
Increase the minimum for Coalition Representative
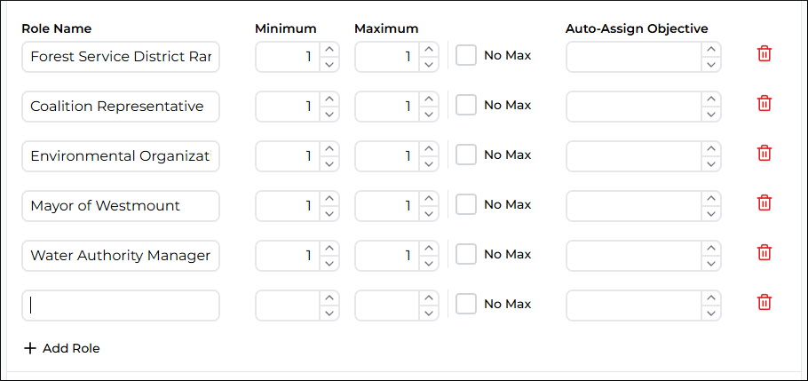(329, 99)
